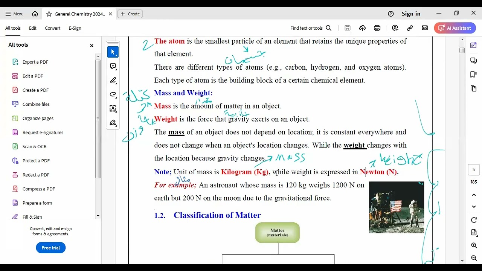Open the hamburger Menu
This screenshot has width=482, height=271.
[14, 14]
